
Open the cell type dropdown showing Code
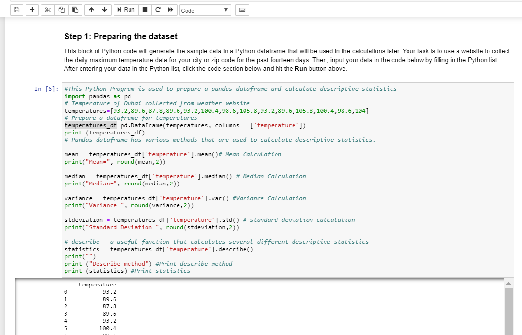click(x=205, y=10)
